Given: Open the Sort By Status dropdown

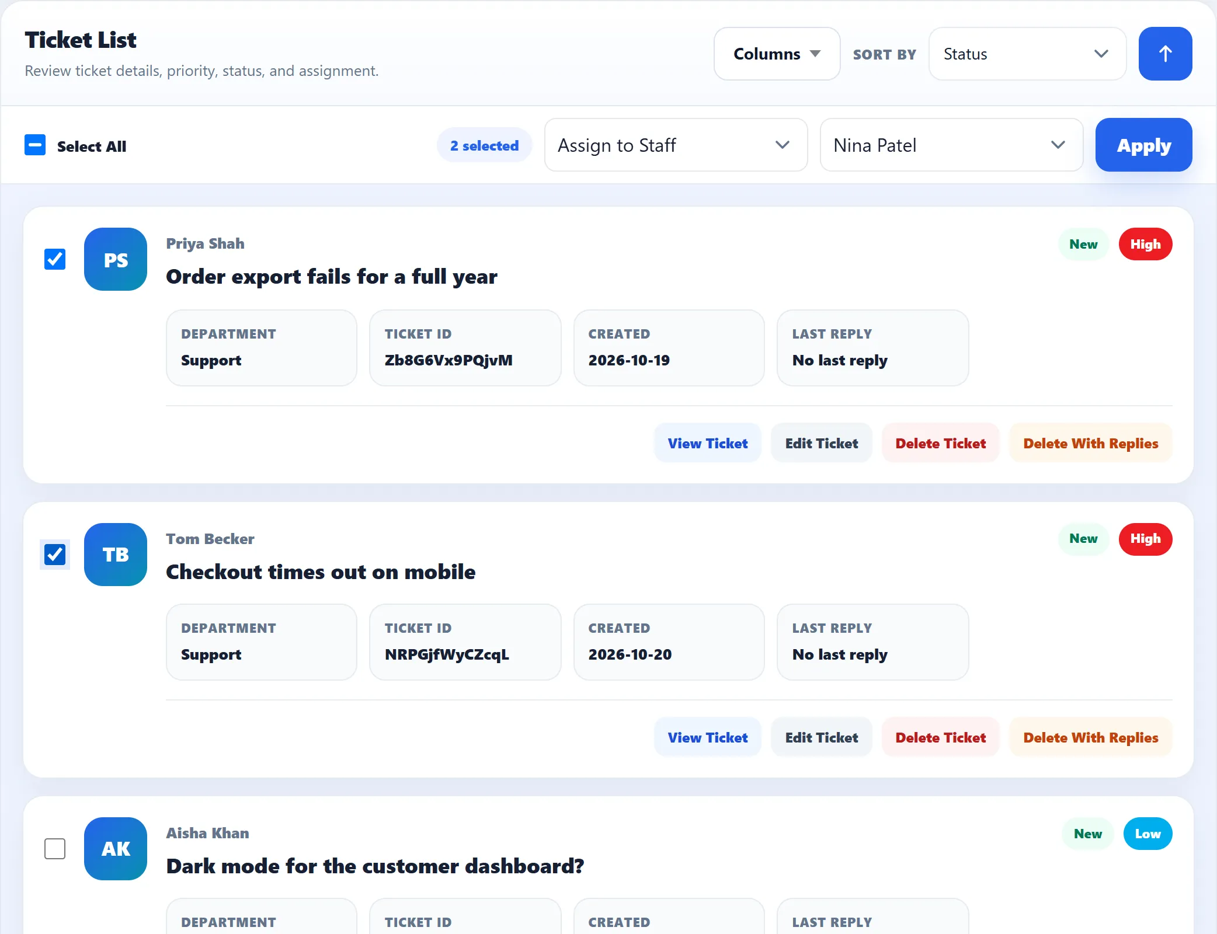Looking at the screenshot, I should coord(1027,54).
